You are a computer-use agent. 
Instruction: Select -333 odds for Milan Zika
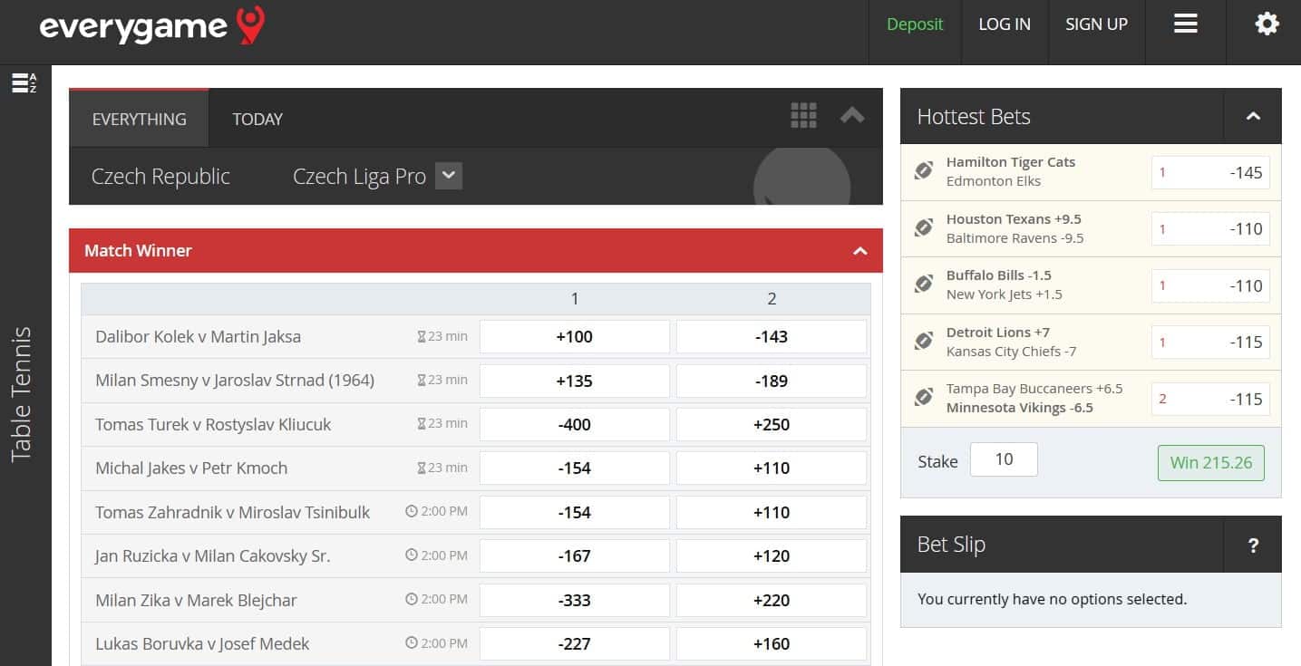(x=574, y=600)
